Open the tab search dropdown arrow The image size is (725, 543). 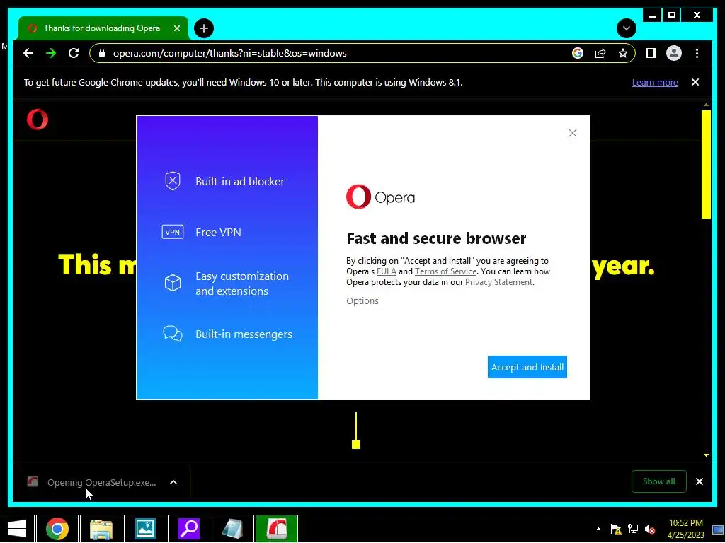(x=627, y=28)
